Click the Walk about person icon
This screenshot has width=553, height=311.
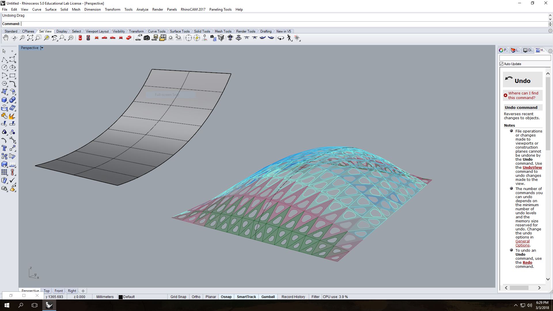(x=289, y=38)
